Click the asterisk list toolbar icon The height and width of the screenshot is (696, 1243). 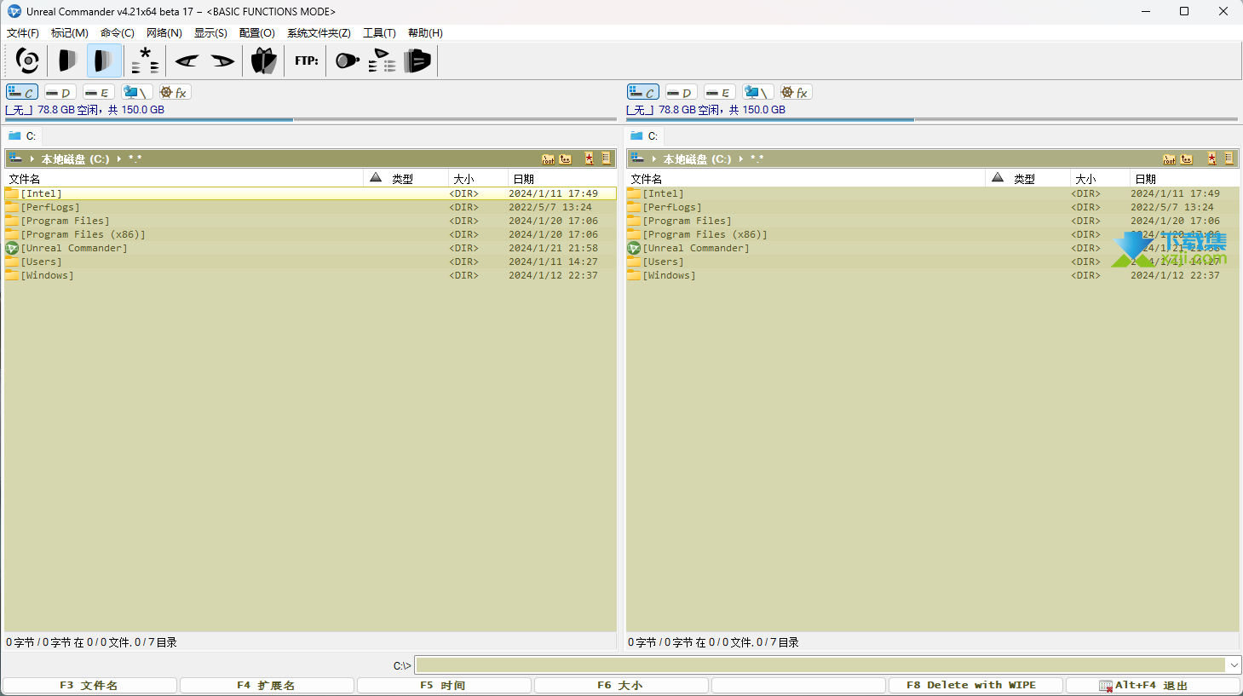point(145,60)
